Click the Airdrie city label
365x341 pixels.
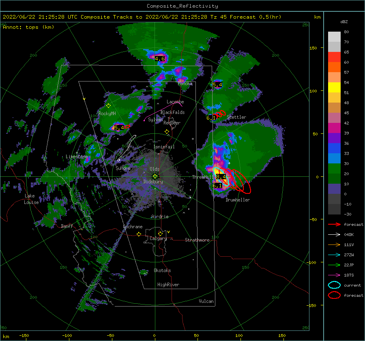pyautogui.click(x=160, y=217)
